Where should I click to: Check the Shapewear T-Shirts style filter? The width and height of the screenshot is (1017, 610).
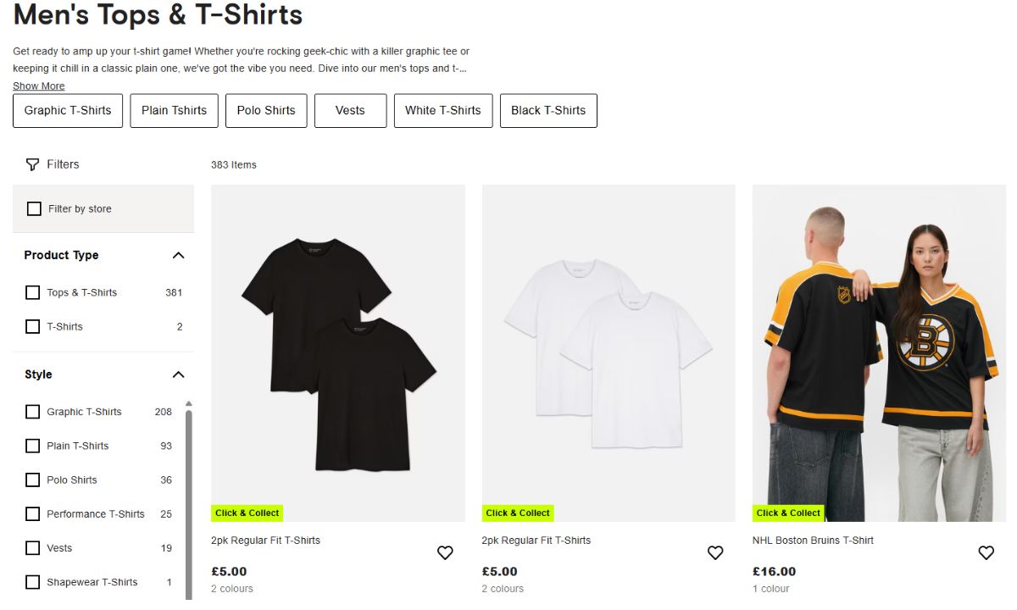coord(32,582)
